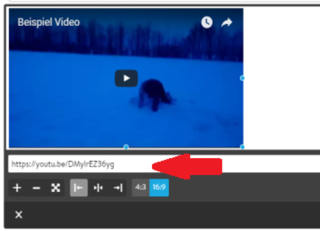Align video right with right-align icon

(118, 188)
